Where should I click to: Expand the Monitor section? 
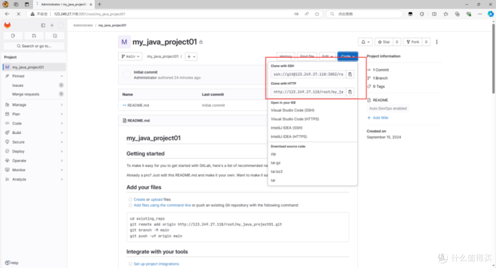click(34, 170)
